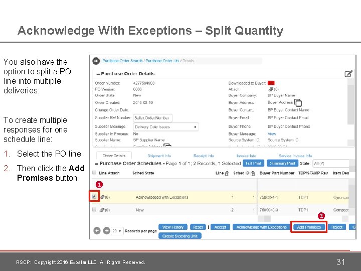This screenshot has width=361, height=271.
Task: Open the Buyer Message View link
Action: 272,133
